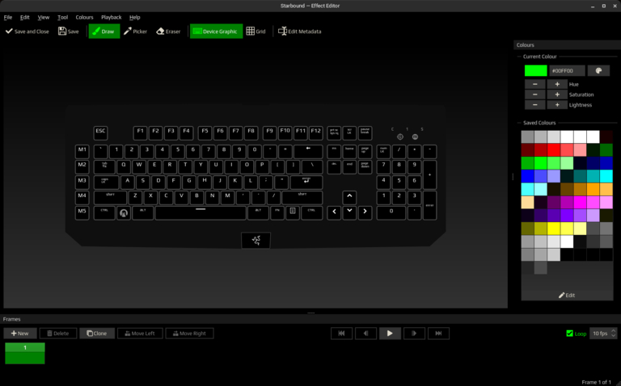The width and height of the screenshot is (621, 386).
Task: Open the Help menu
Action: (x=135, y=18)
